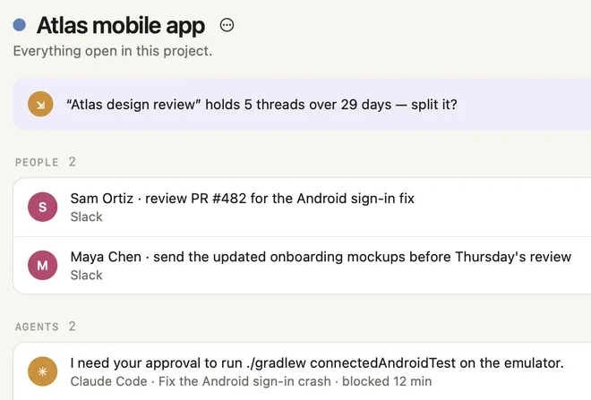This screenshot has height=400, width=591.
Task: Click the "Claude Code · Fix the Android sign-in crash" line
Action: (x=251, y=381)
